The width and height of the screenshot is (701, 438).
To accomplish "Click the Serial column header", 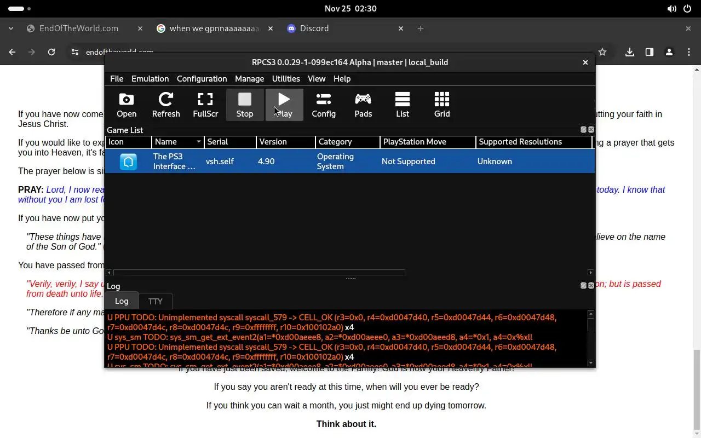I will click(x=230, y=142).
